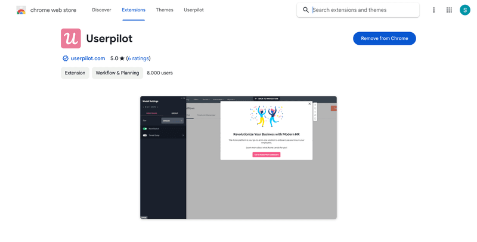Click the 8,000 users text

[160, 73]
